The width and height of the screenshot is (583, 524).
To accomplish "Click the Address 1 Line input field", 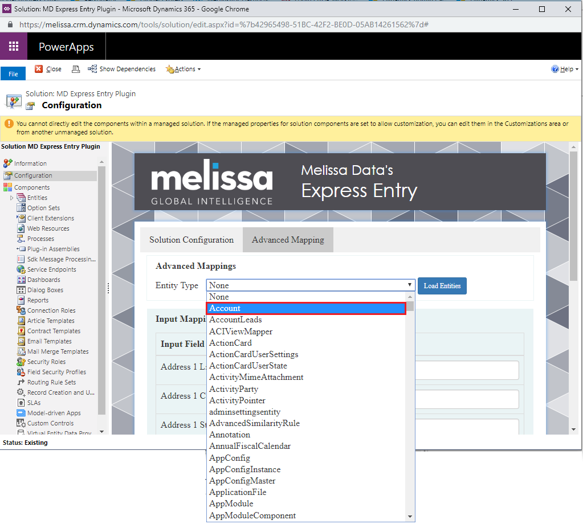I will coord(467,370).
